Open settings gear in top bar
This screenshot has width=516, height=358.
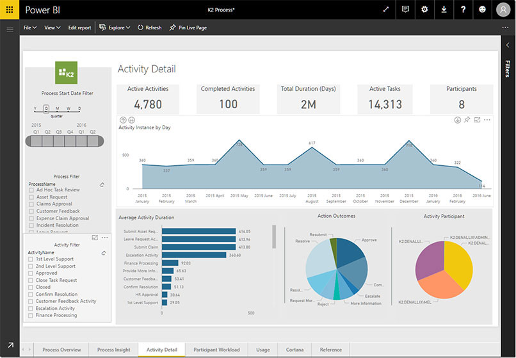pos(424,10)
